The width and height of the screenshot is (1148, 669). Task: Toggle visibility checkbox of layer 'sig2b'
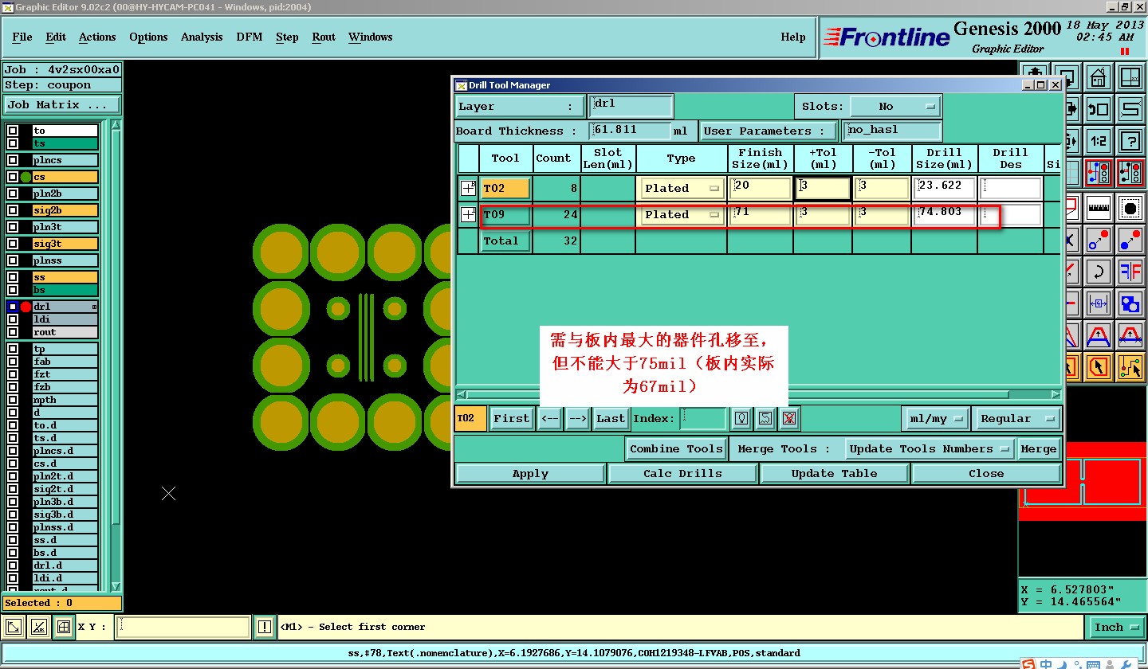pos(13,210)
